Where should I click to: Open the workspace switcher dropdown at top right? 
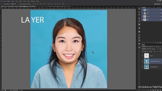pyautogui.click(x=158, y=4)
